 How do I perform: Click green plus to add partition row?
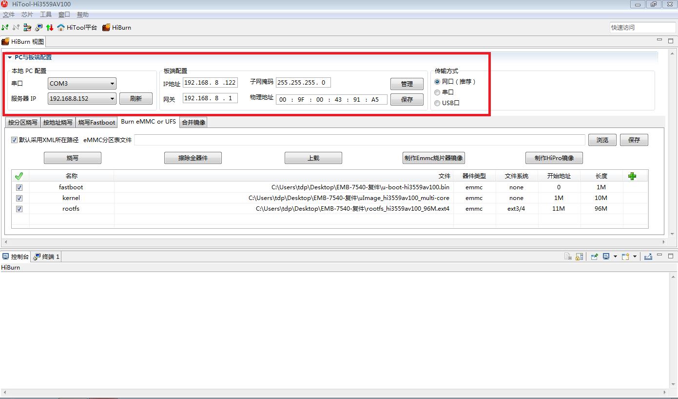point(632,176)
